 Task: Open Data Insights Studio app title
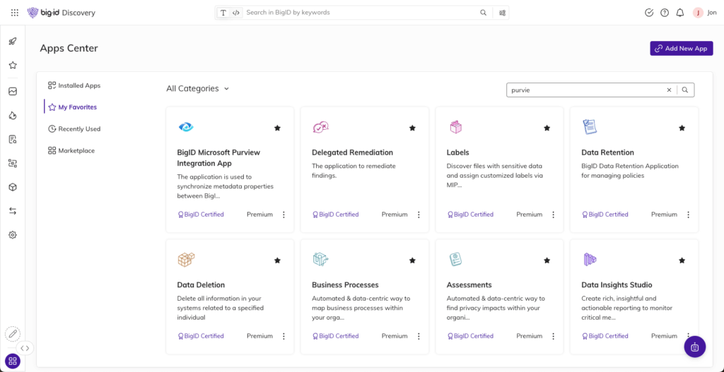pos(617,285)
